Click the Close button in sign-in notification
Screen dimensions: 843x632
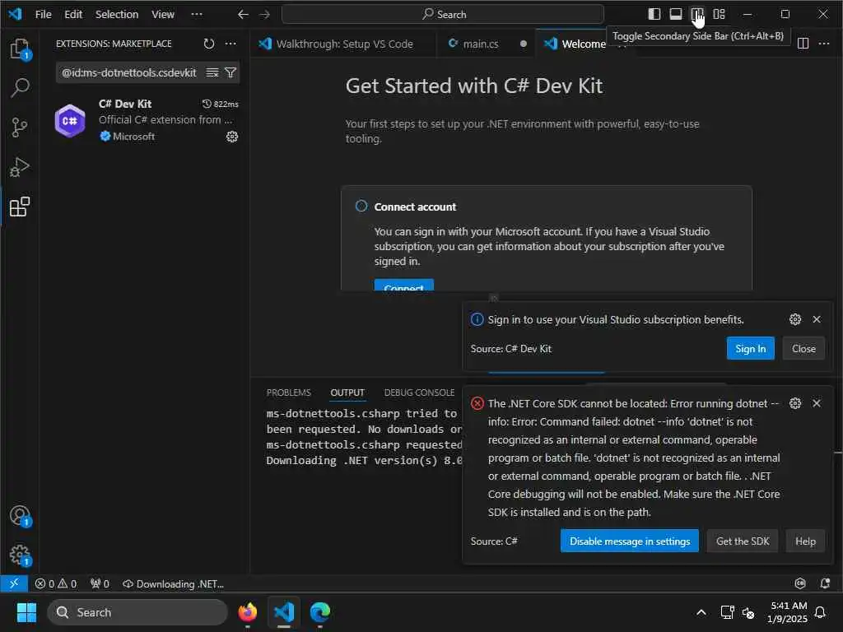(x=803, y=348)
